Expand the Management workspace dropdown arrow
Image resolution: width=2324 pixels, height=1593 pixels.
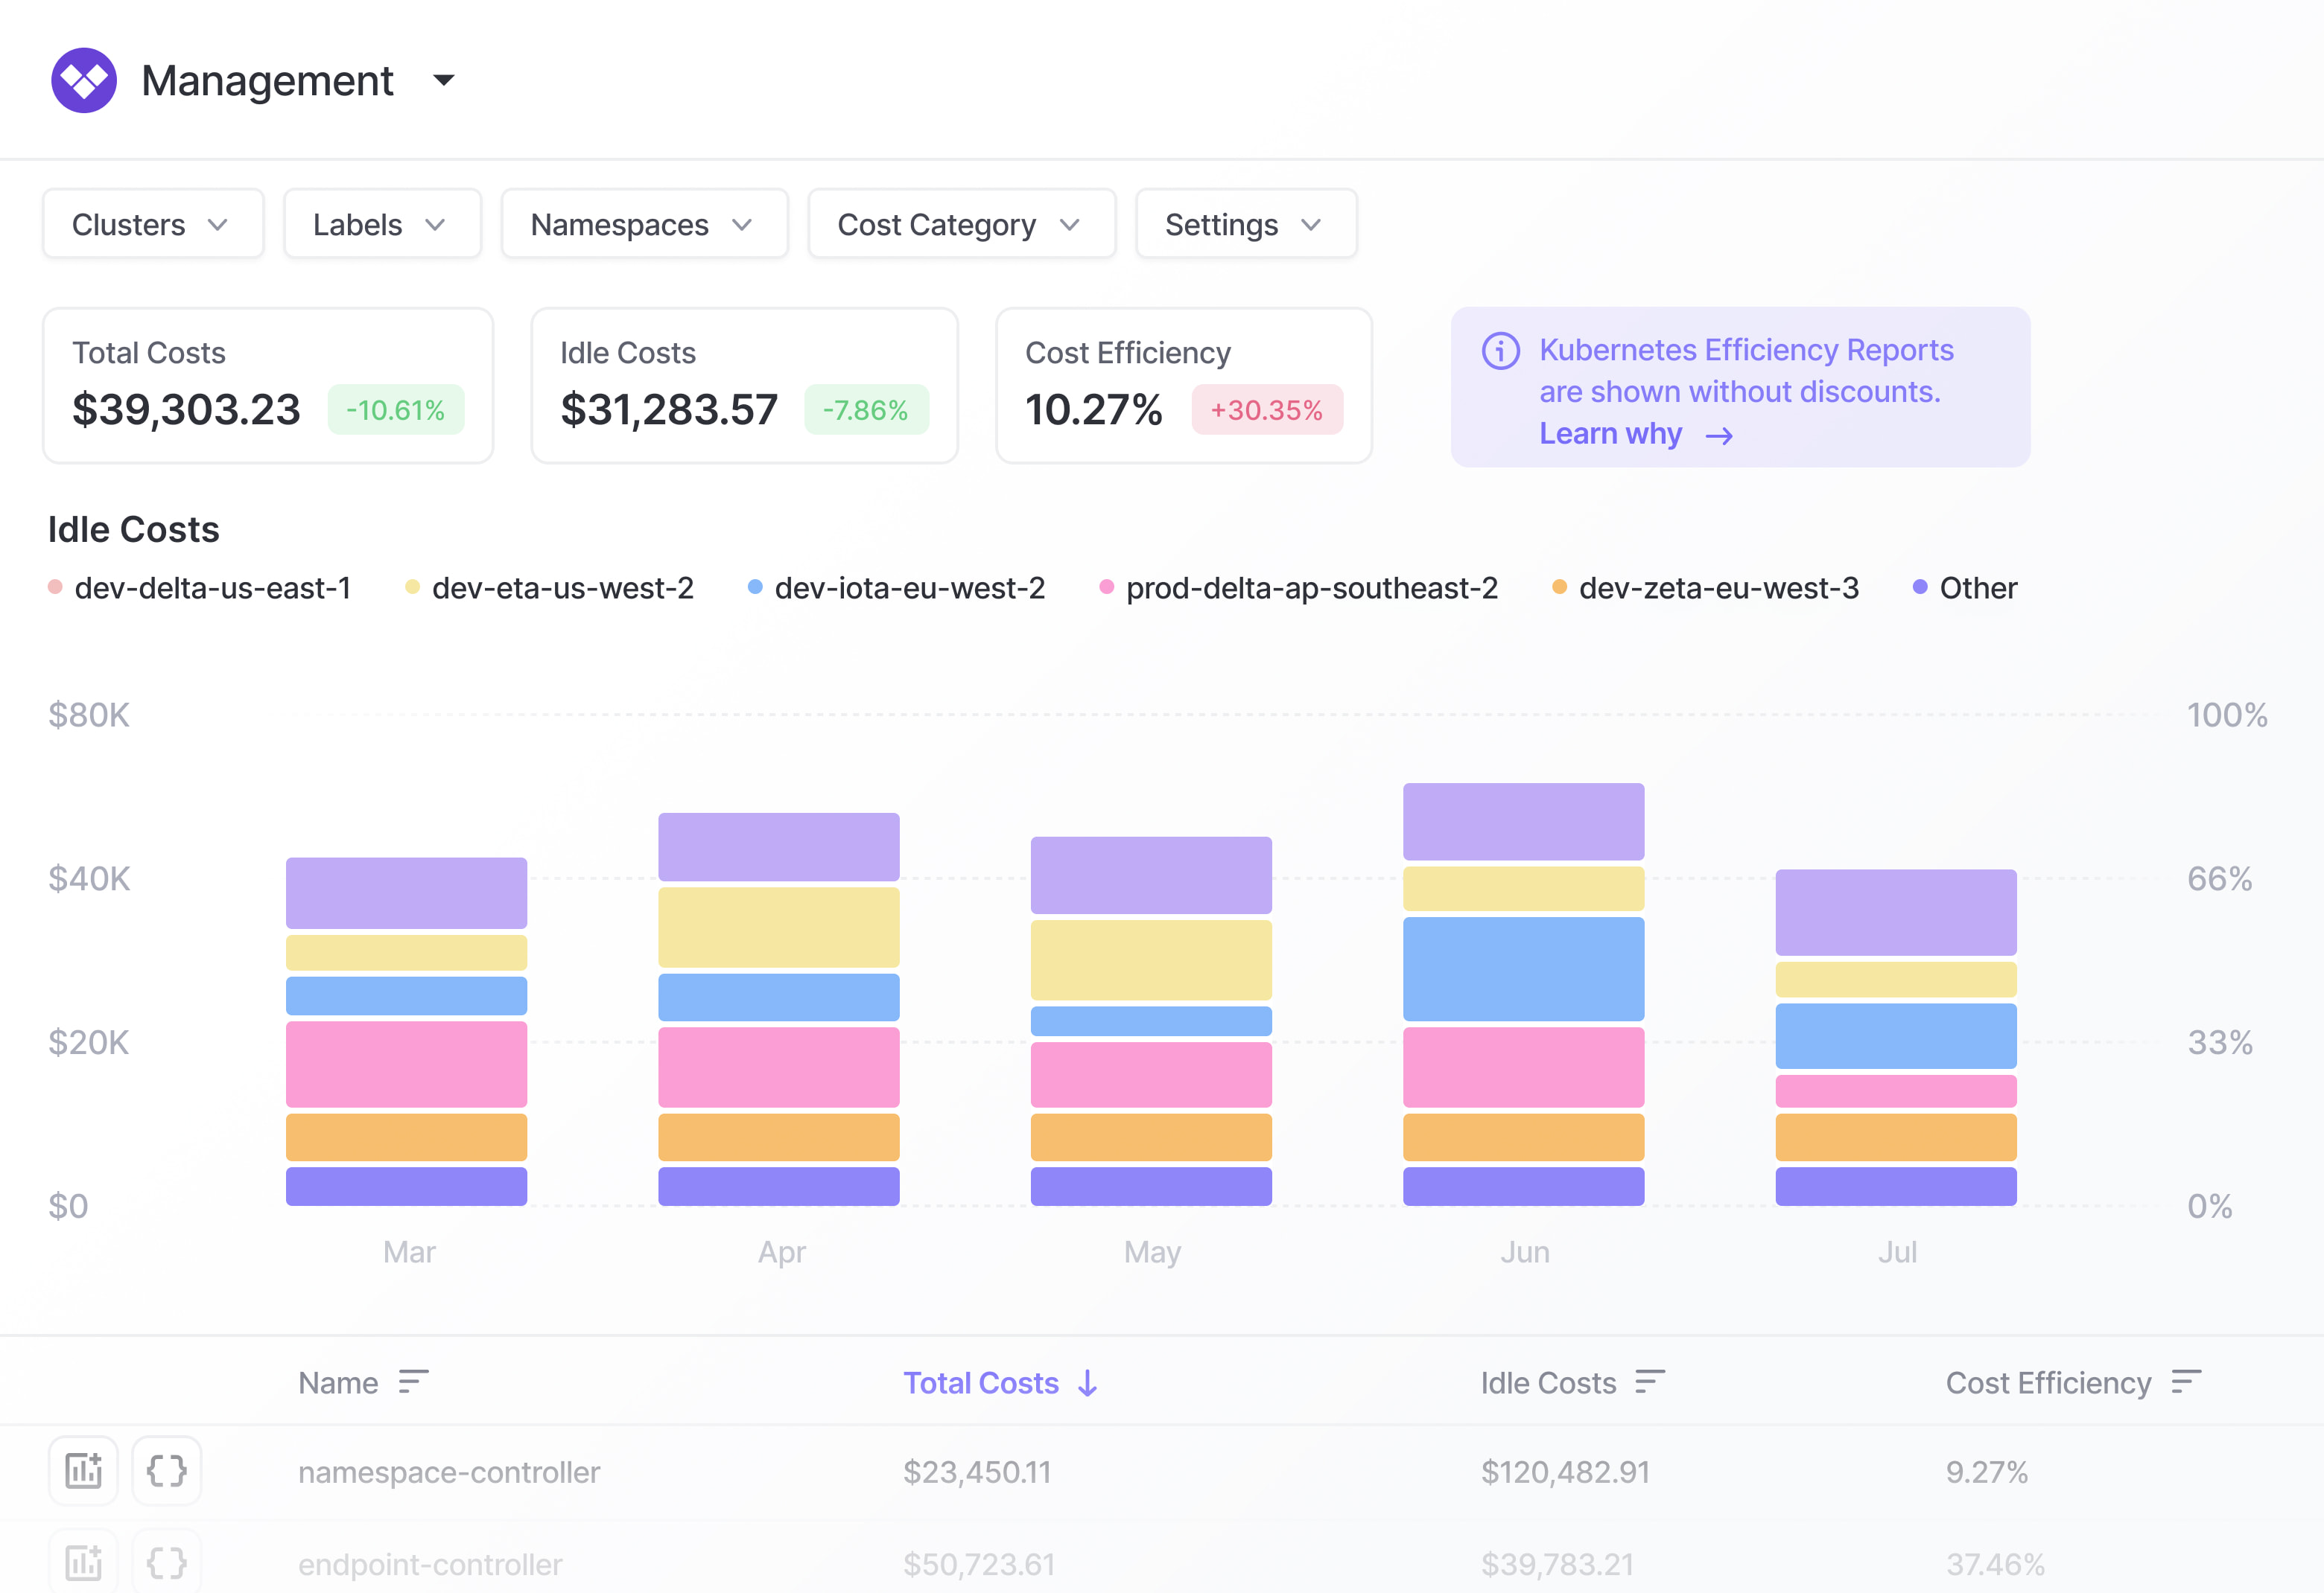[444, 80]
